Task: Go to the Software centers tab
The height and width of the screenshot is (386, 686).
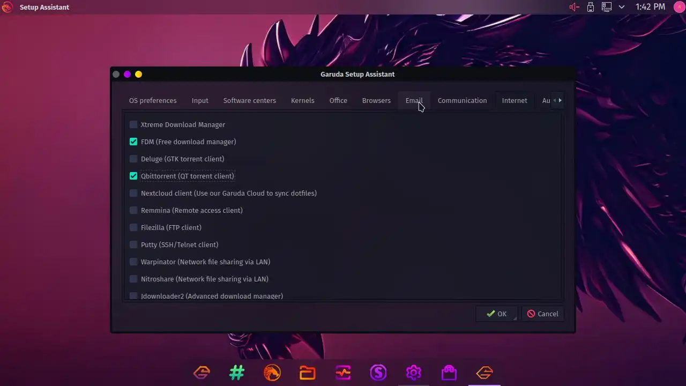Action: 250,100
